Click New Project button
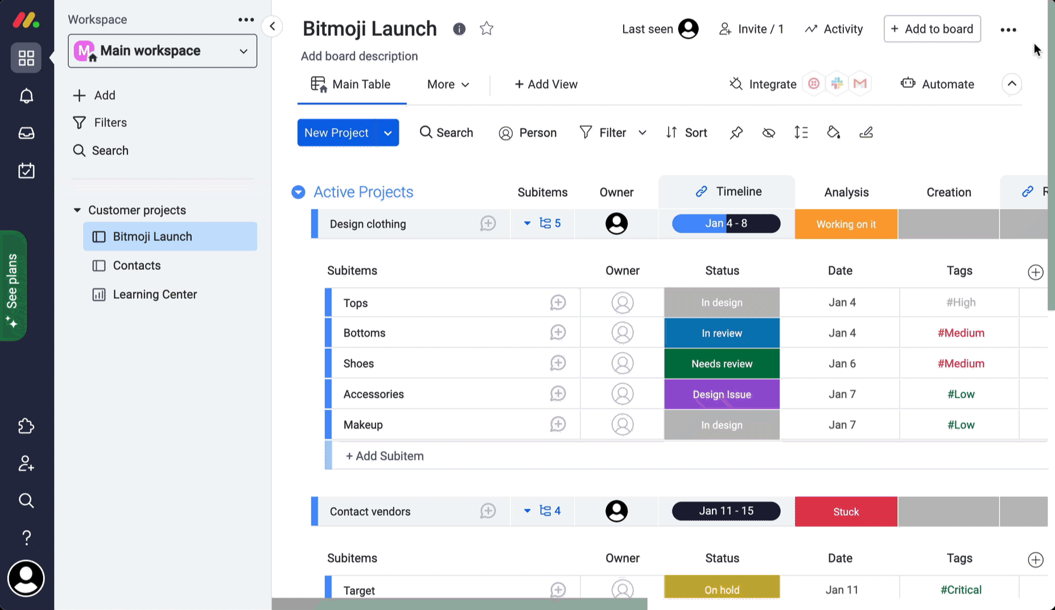This screenshot has height=610, width=1055. click(336, 133)
